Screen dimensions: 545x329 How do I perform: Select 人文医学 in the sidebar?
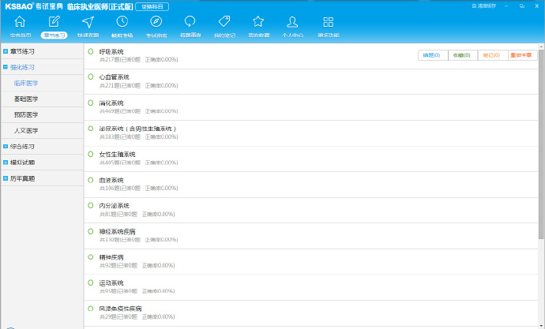pos(26,130)
